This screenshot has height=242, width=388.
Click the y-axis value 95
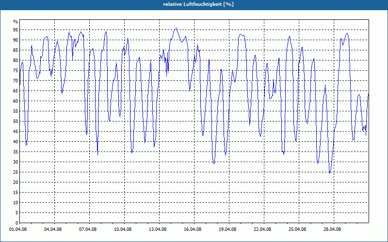click(x=16, y=30)
